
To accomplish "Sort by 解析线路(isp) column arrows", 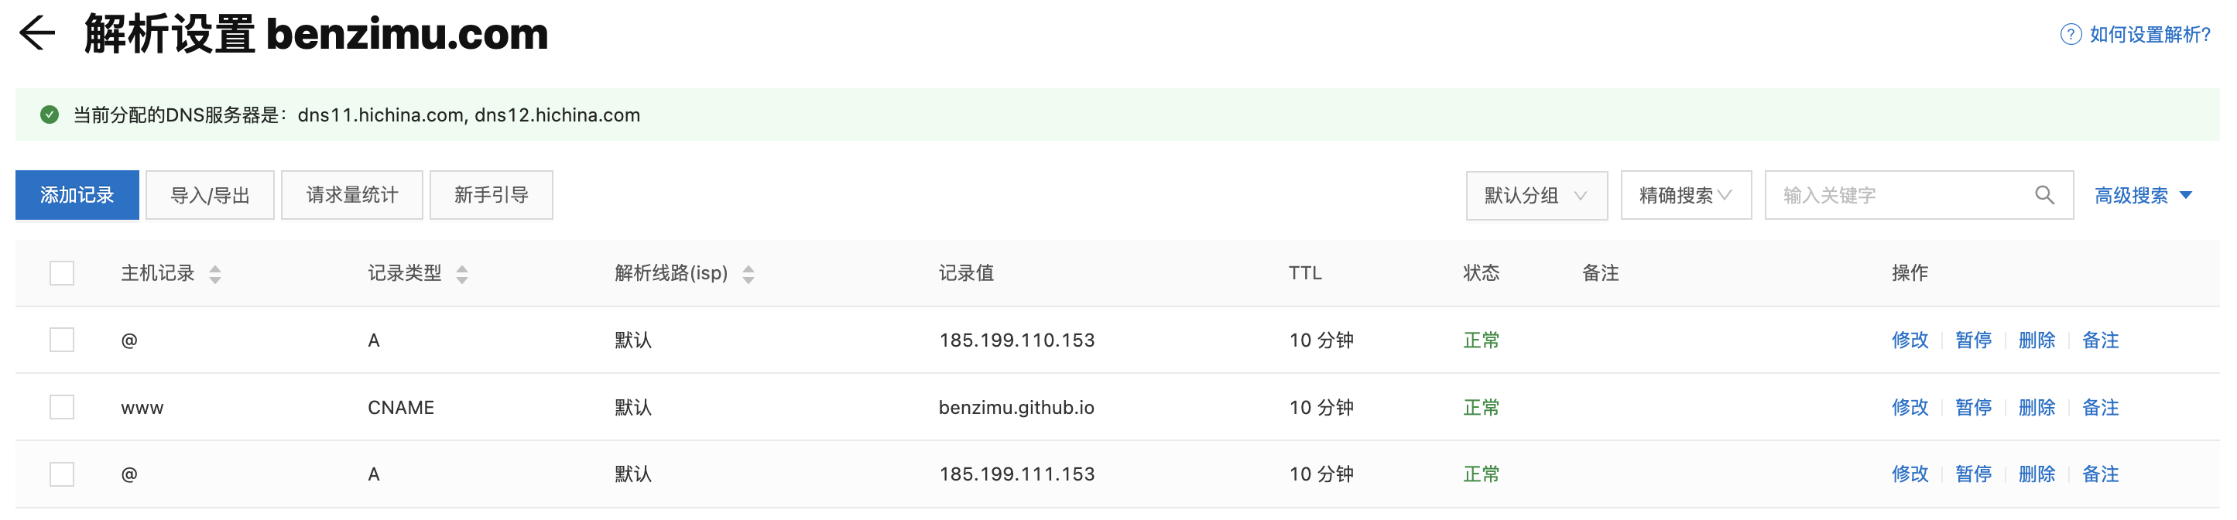I will [749, 275].
